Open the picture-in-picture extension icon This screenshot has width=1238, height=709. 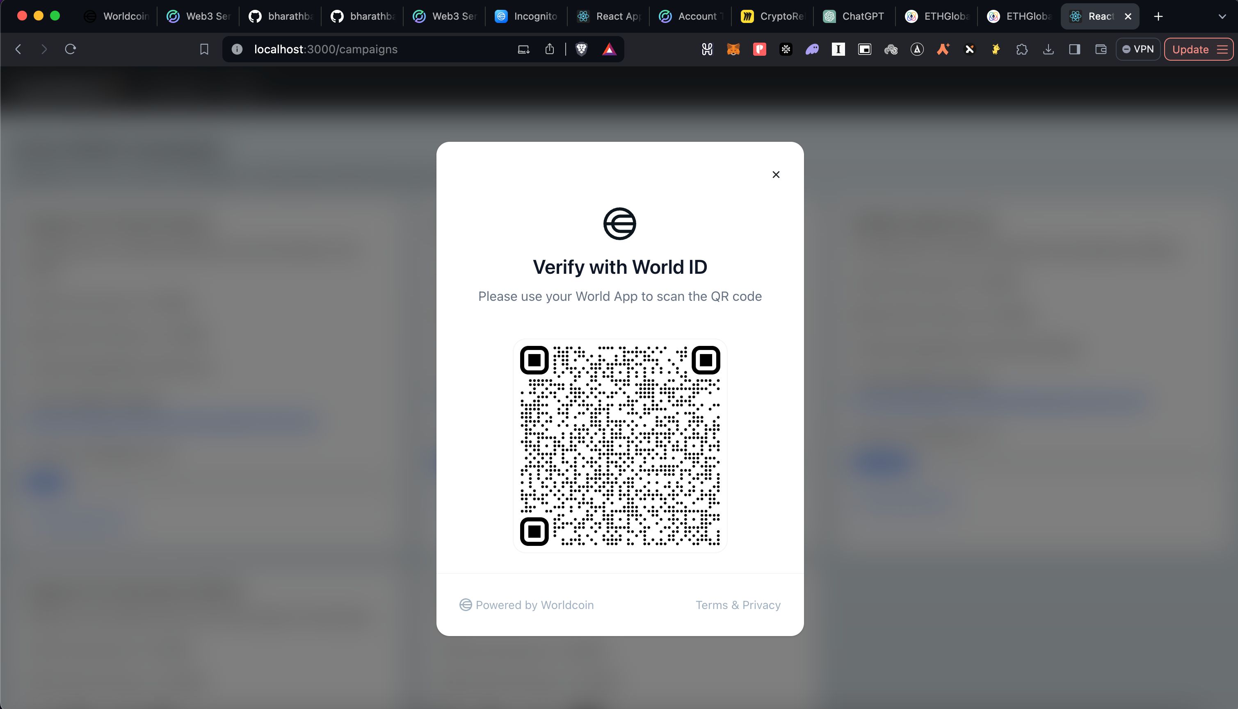click(865, 49)
